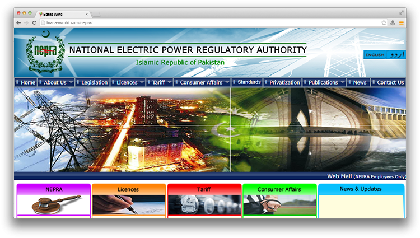Screen dimensions: 420x238
Task: Click the browser back arrow
Action: [18, 23]
